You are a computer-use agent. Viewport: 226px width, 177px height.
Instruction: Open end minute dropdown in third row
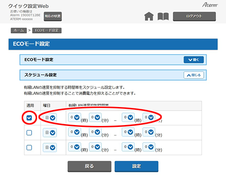149,147
